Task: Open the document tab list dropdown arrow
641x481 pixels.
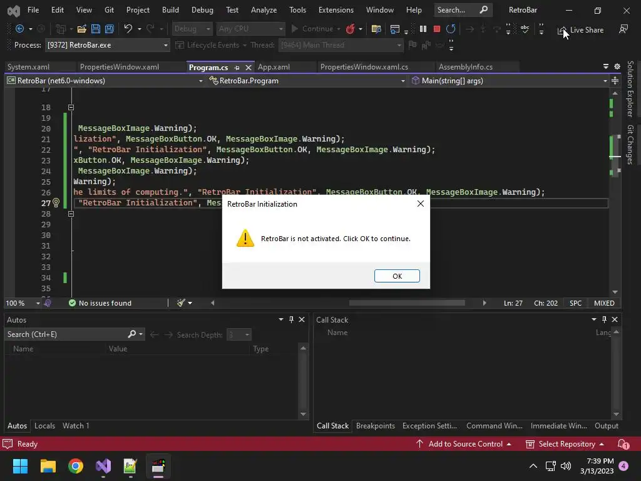Action: [606, 66]
